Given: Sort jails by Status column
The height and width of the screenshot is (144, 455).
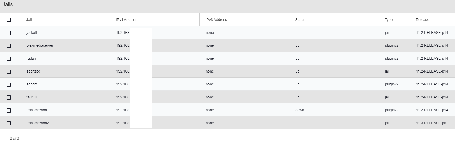Looking at the screenshot, I should (x=300, y=20).
